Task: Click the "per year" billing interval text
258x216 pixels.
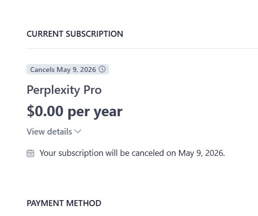Action: click(95, 112)
